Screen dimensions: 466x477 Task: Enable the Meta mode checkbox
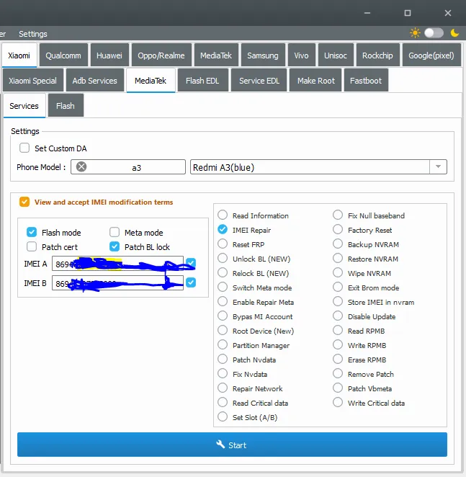point(115,233)
